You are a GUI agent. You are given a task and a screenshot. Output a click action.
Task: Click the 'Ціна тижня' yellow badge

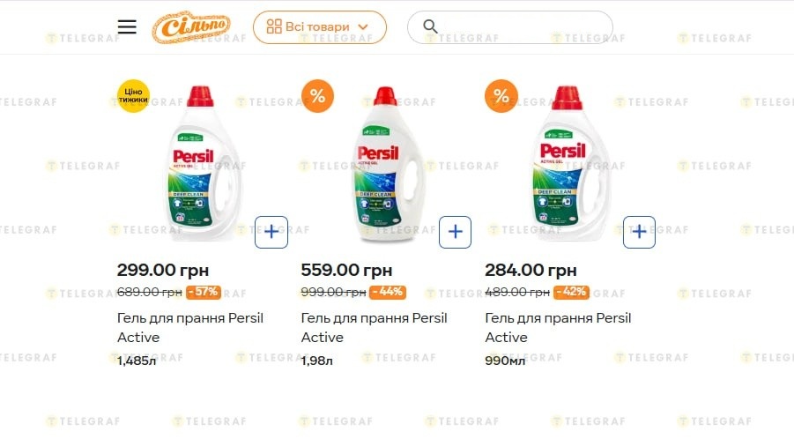point(134,96)
